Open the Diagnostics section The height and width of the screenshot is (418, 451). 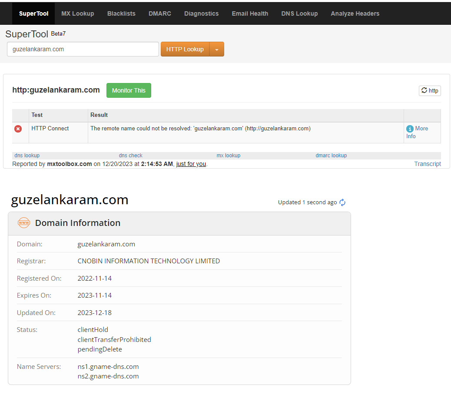(201, 13)
